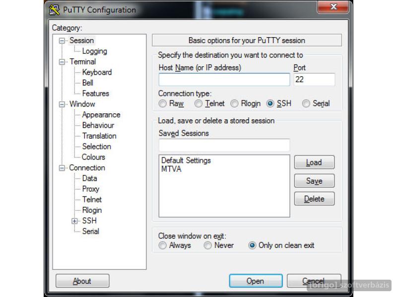397x297 pixels.
Task: Select Rlogin connection type
Action: (x=234, y=103)
